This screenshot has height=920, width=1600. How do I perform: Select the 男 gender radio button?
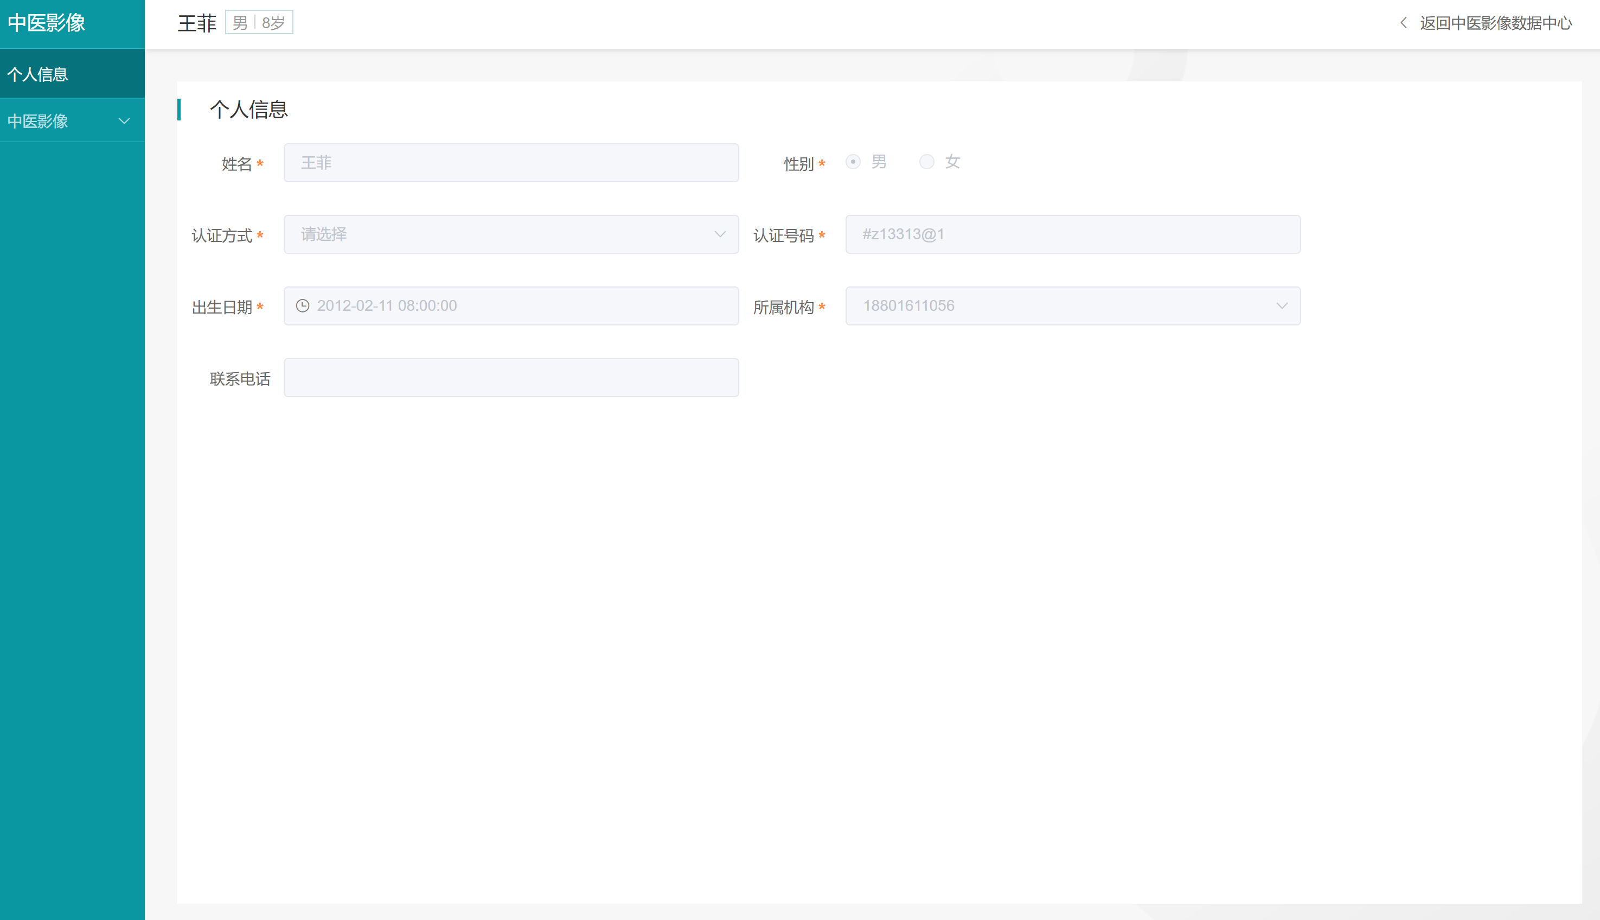853,162
